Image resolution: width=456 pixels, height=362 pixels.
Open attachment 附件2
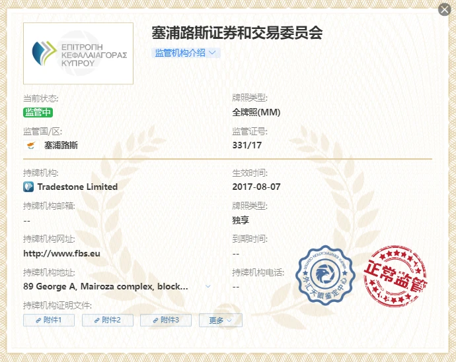coord(108,320)
